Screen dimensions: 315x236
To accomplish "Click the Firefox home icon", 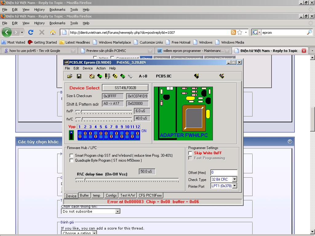I will click(x=53, y=32).
